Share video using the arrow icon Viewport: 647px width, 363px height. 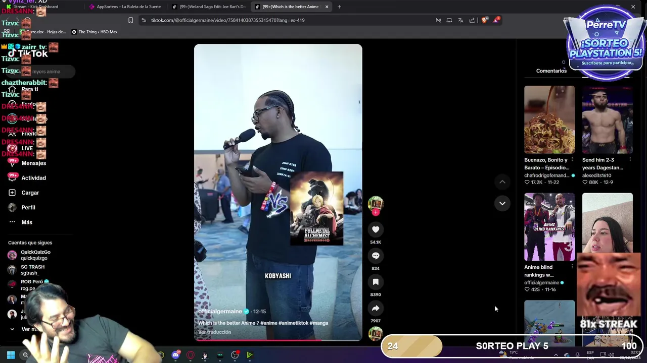tap(376, 308)
